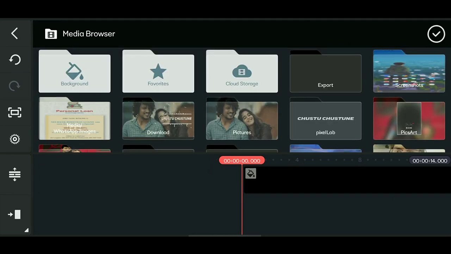451x254 pixels.
Task: Open project settings gear
Action: [15, 139]
